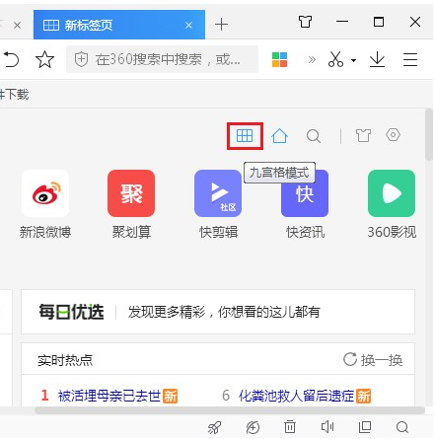This screenshot has width=435, height=439.
Task: Switch to nine-grid mode icon
Action: (x=245, y=135)
